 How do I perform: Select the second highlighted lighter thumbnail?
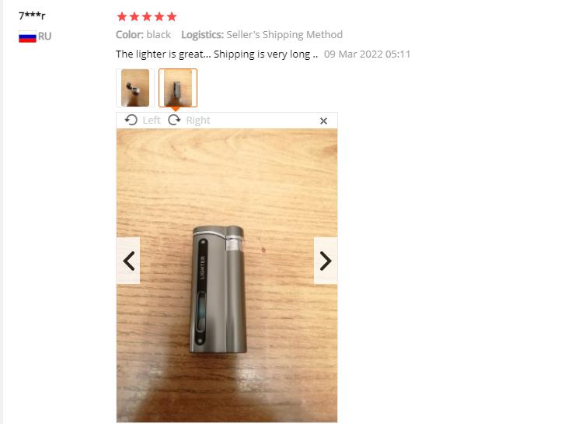pos(178,88)
